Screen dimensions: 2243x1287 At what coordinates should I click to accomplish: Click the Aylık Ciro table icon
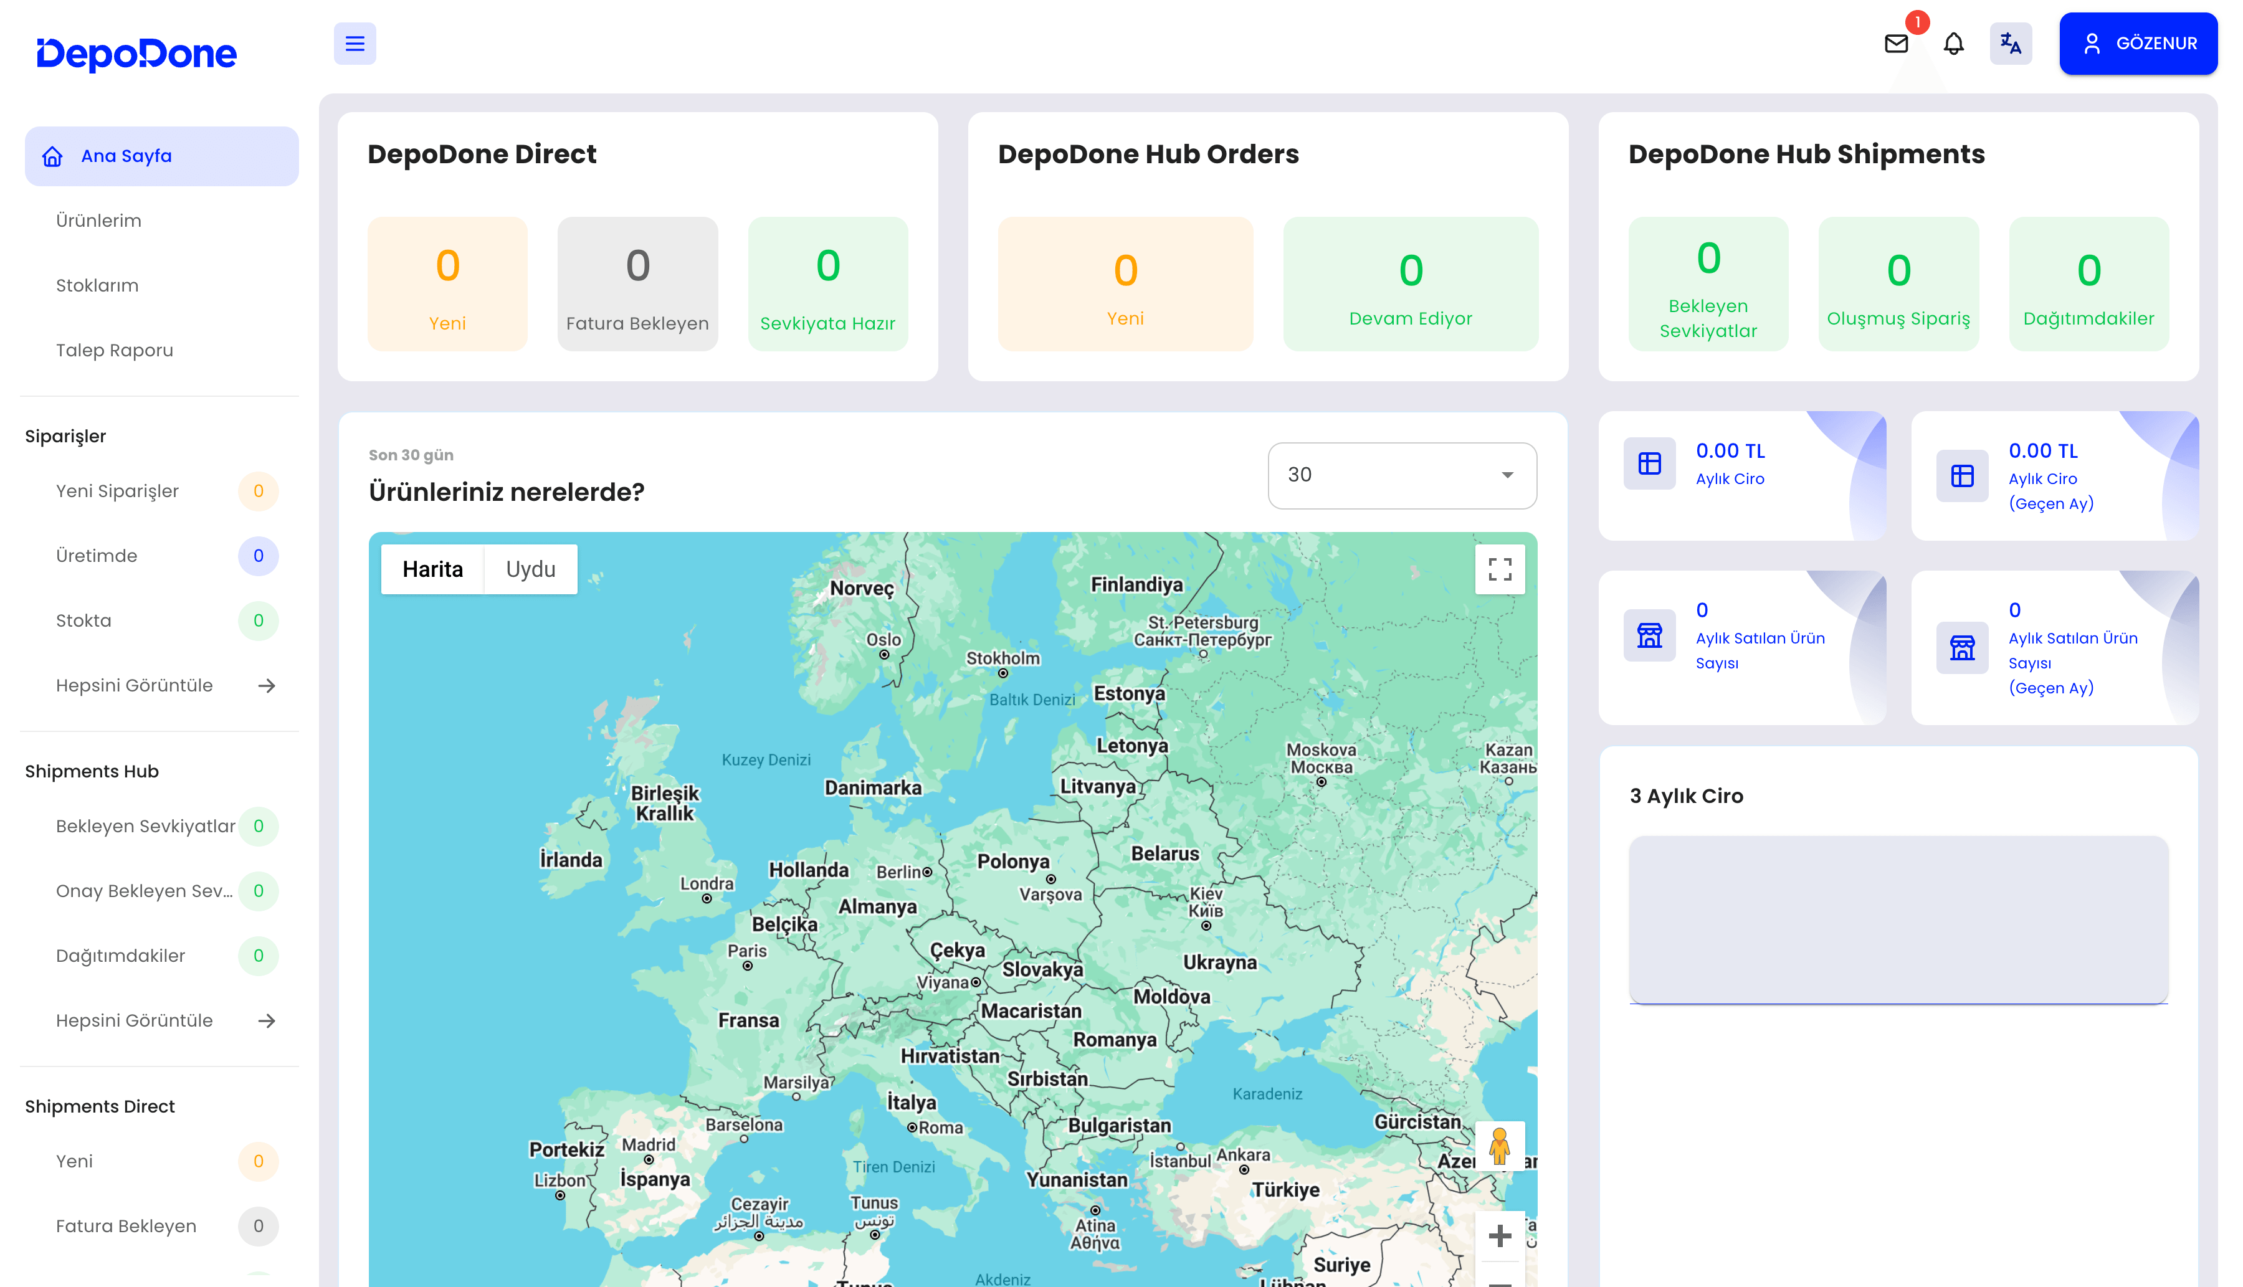pyautogui.click(x=1649, y=463)
